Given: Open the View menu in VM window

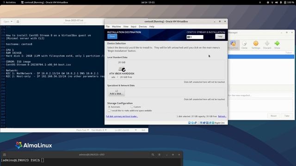Looking at the screenshot, I should [126, 27].
